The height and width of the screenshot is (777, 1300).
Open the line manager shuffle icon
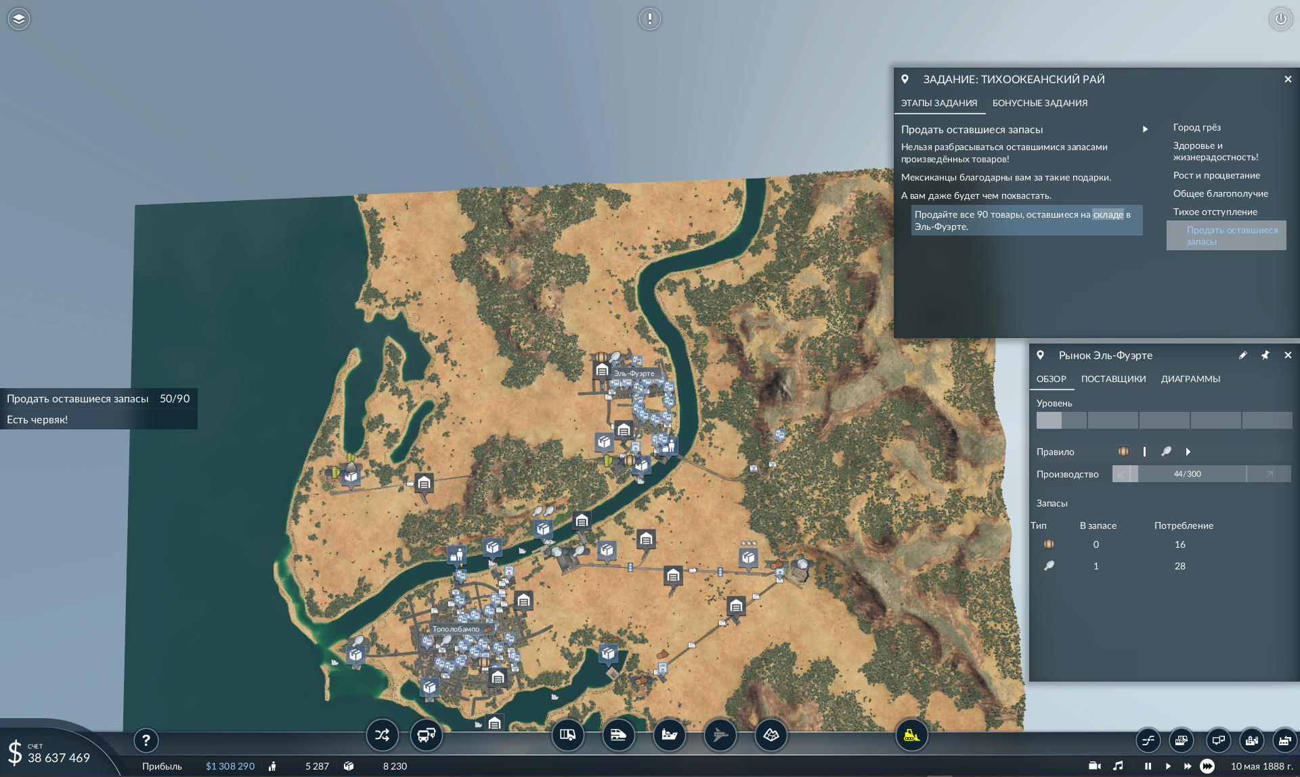tap(383, 735)
